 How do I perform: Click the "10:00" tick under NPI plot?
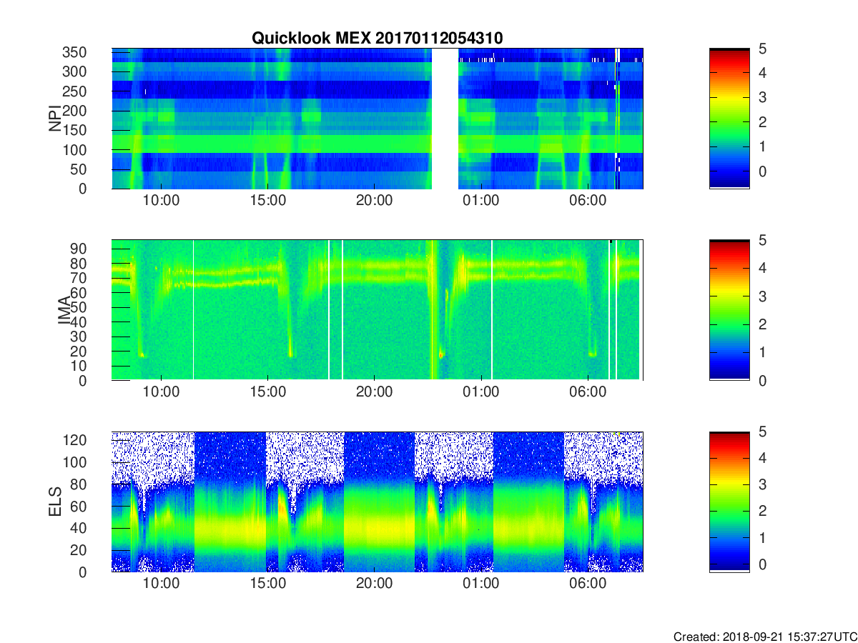pos(162,199)
